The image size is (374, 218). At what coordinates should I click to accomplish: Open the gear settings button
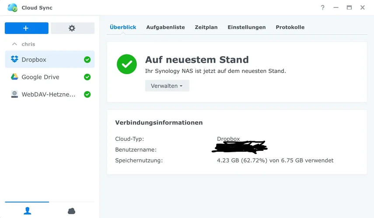pos(72,28)
